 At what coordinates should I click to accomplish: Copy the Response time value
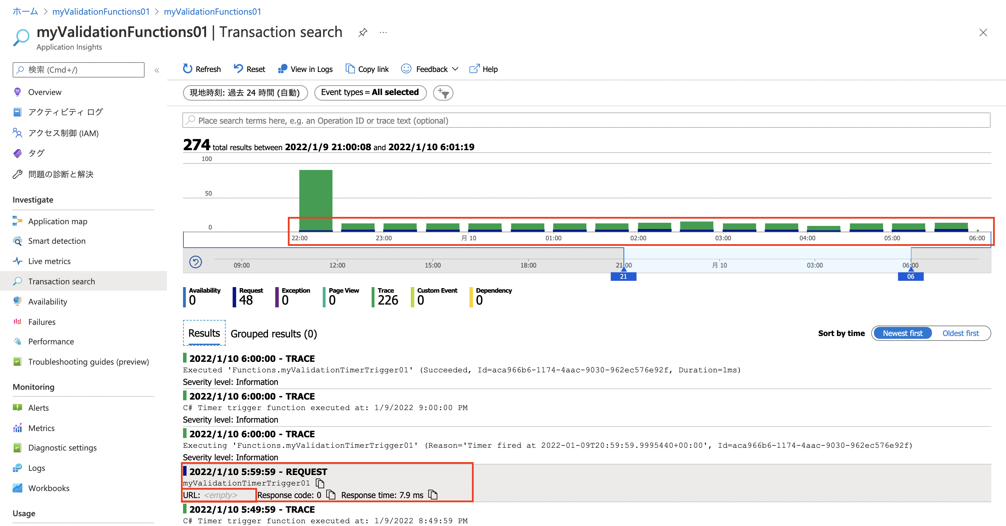433,495
